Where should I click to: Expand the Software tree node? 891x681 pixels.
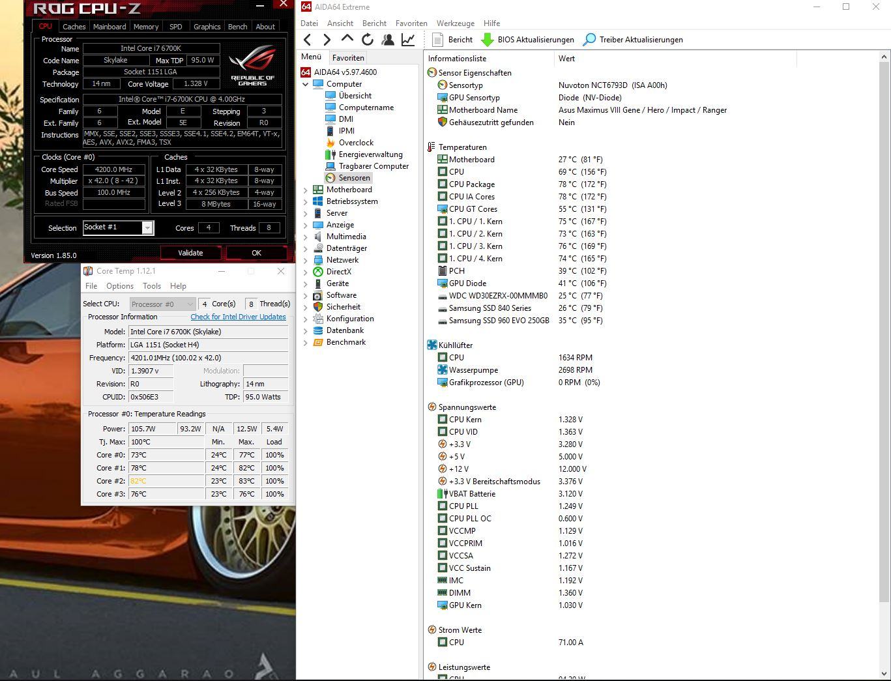305,295
